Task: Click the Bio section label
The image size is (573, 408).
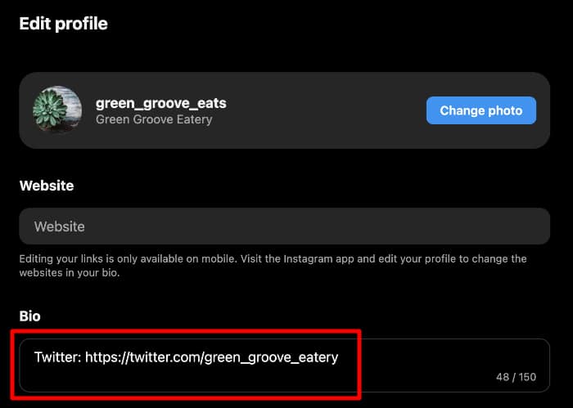Action: [29, 316]
